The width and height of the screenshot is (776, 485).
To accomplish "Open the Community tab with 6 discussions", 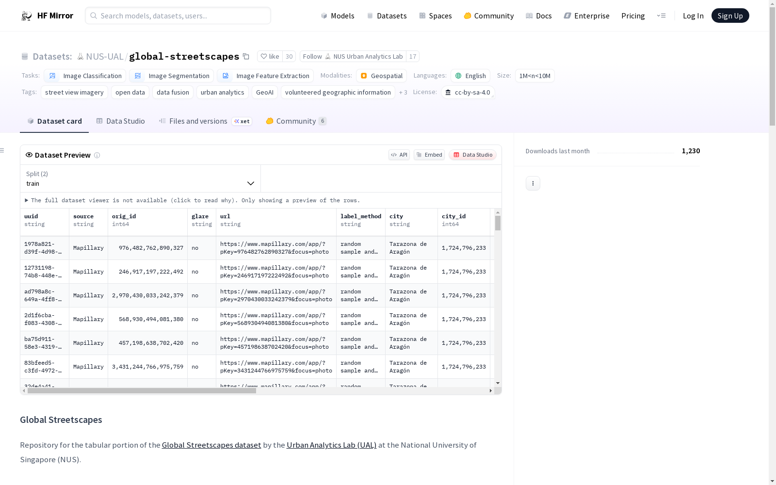I will (x=296, y=121).
